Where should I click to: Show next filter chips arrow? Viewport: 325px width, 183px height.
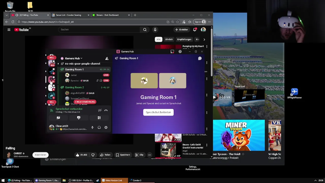click(x=204, y=39)
